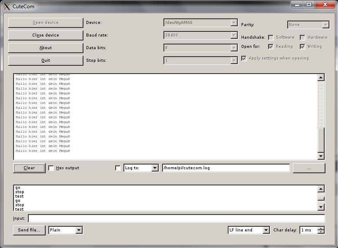This screenshot has height=248, width=338.
Task: Browse for log file with ... button
Action: [309, 168]
